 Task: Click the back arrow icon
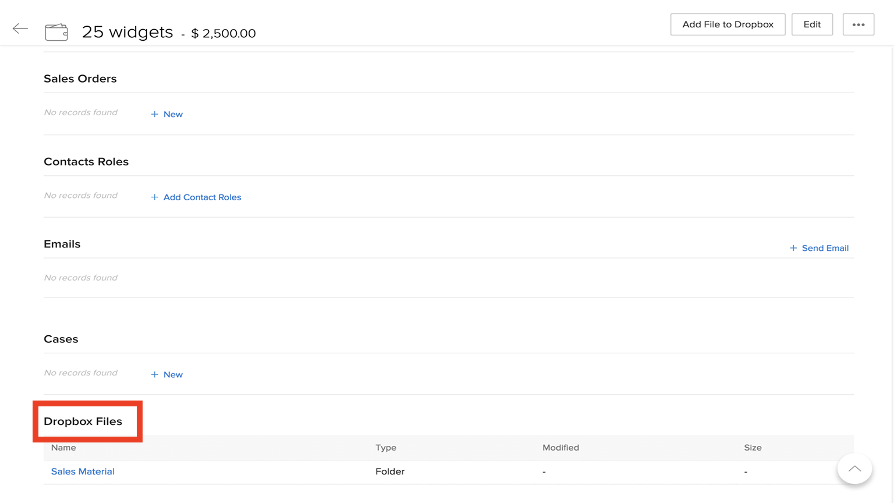click(x=20, y=29)
